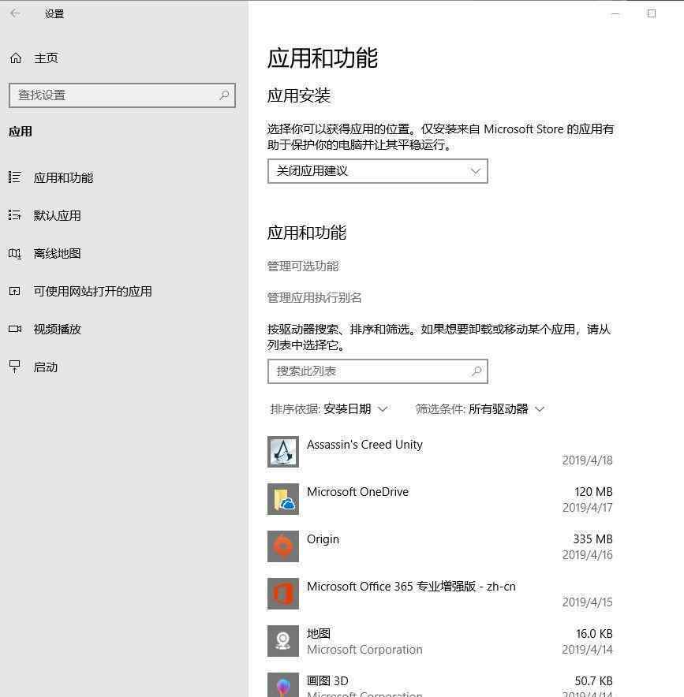This screenshot has height=697, width=684.
Task: Select 启动 in the sidebar
Action: (x=45, y=367)
